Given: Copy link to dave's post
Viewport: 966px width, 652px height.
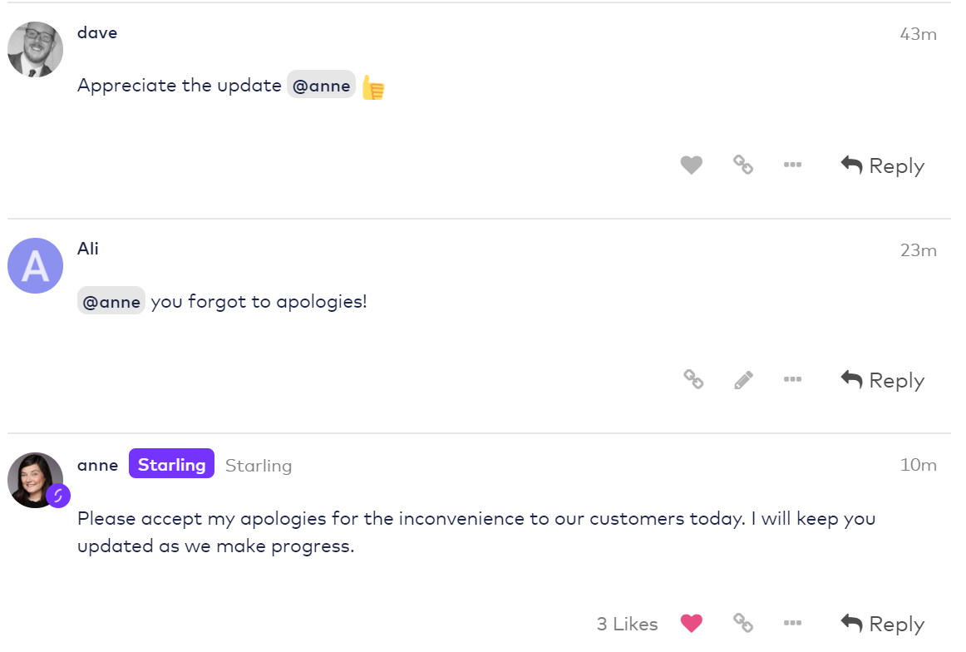Looking at the screenshot, I should 742,165.
